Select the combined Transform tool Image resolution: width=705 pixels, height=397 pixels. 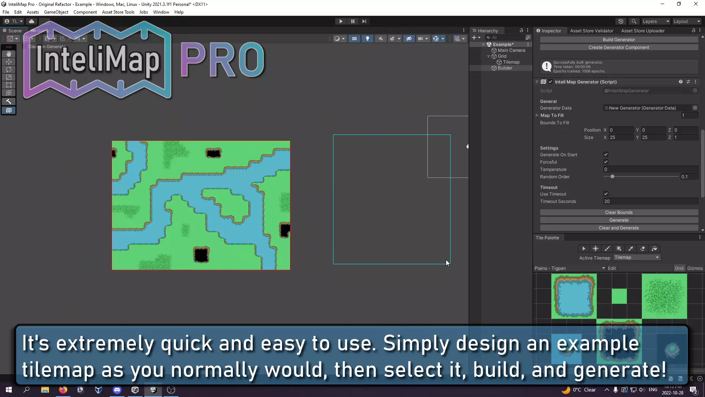pos(9,93)
